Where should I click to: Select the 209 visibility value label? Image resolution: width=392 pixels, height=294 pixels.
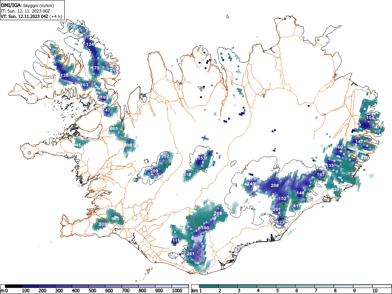(154, 171)
